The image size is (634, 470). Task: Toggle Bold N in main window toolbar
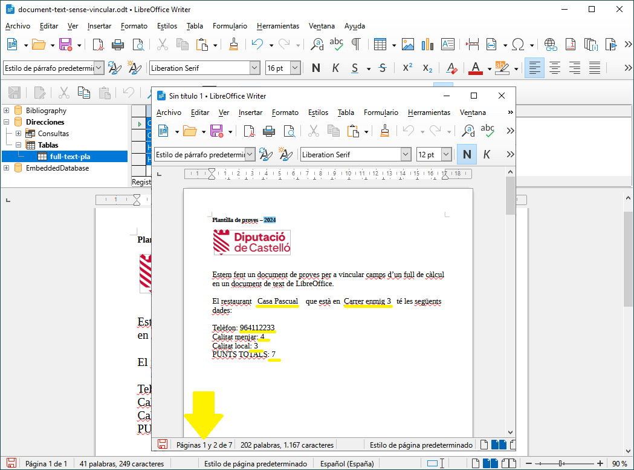(x=316, y=68)
